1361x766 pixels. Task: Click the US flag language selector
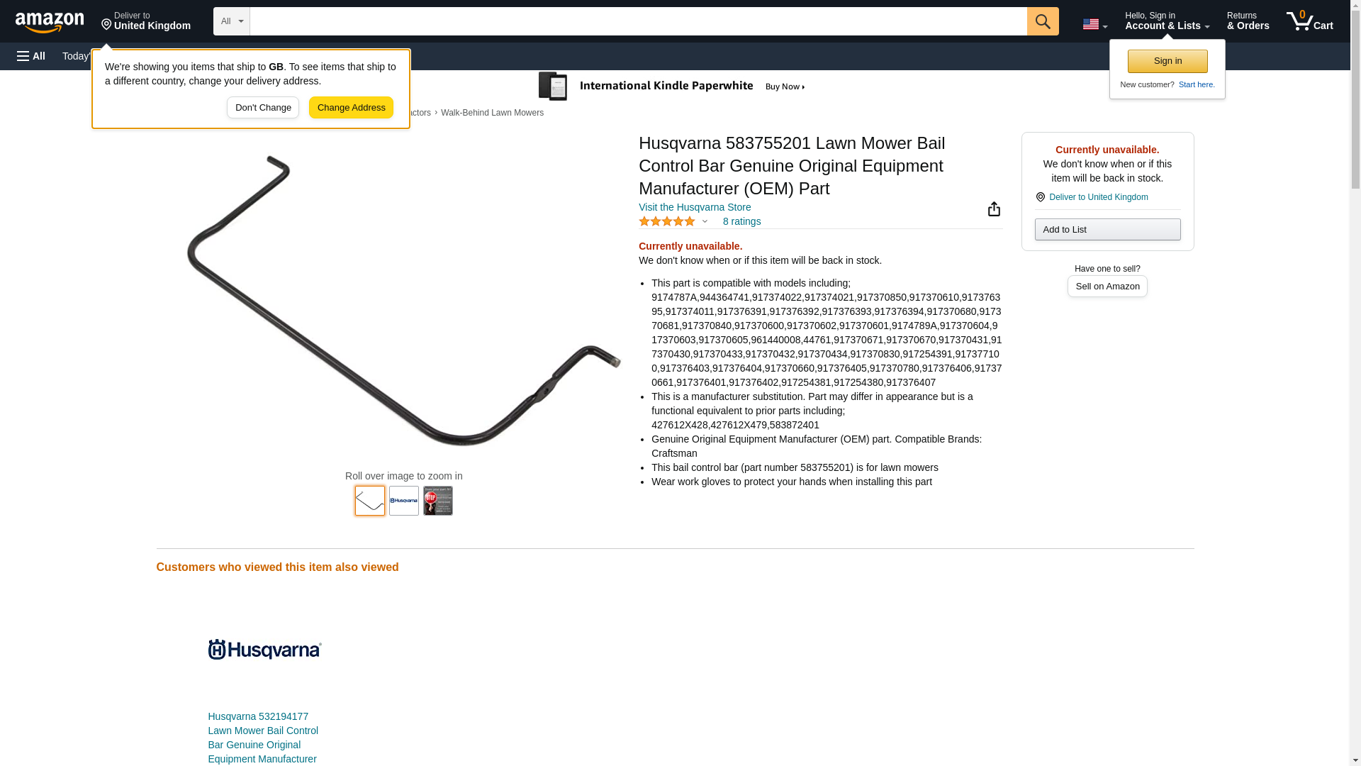[x=1094, y=24]
